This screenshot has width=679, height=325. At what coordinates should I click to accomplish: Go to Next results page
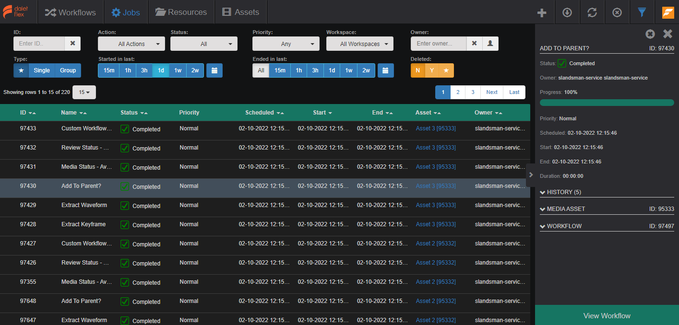coord(492,92)
